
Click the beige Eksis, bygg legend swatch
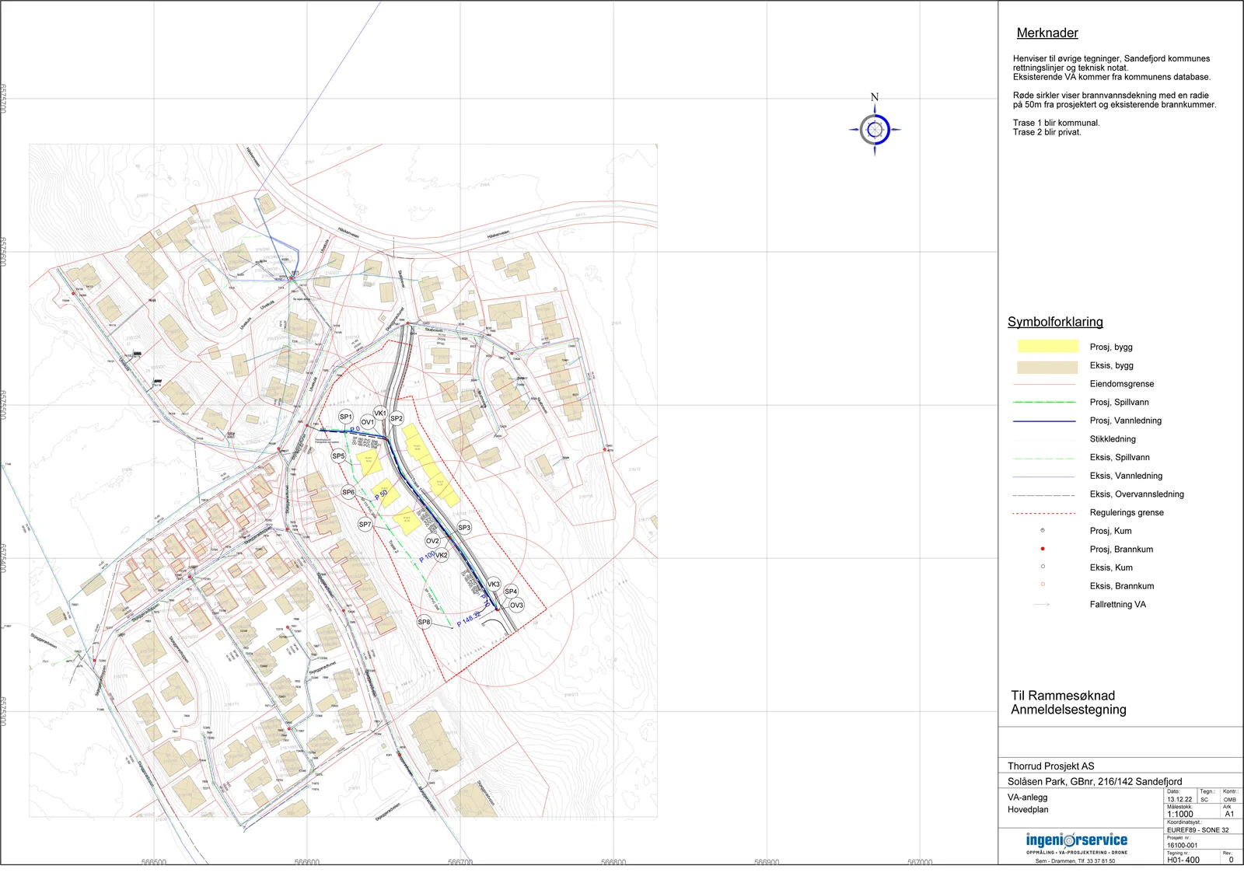[1047, 367]
